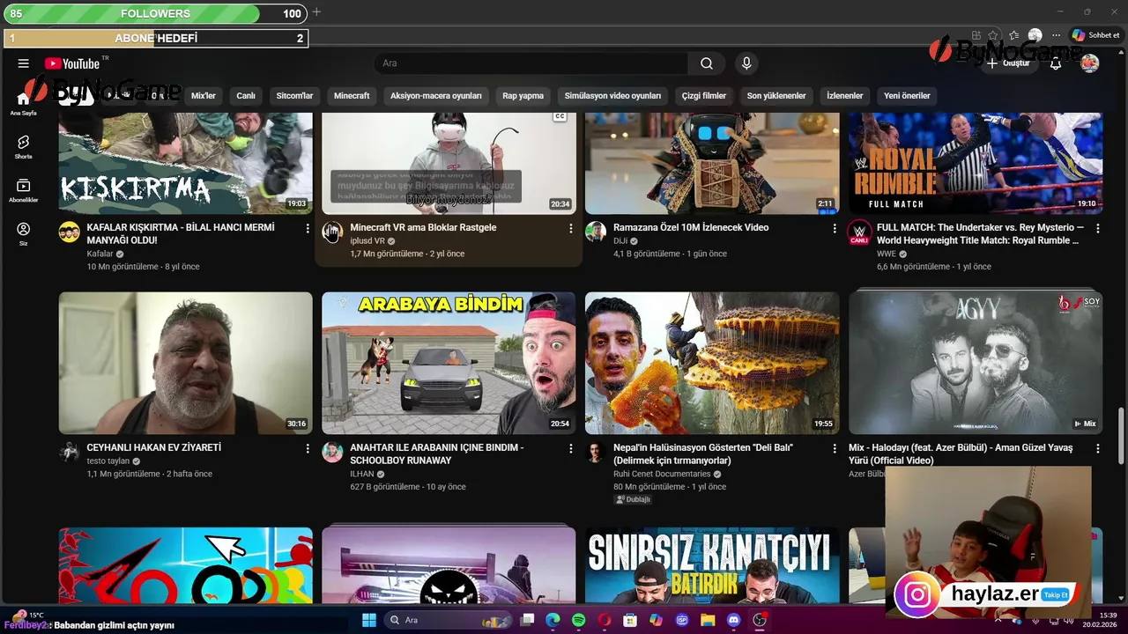This screenshot has height=634, width=1128.
Task: Open browser settings three-dot menu
Action: pyautogui.click(x=1057, y=35)
